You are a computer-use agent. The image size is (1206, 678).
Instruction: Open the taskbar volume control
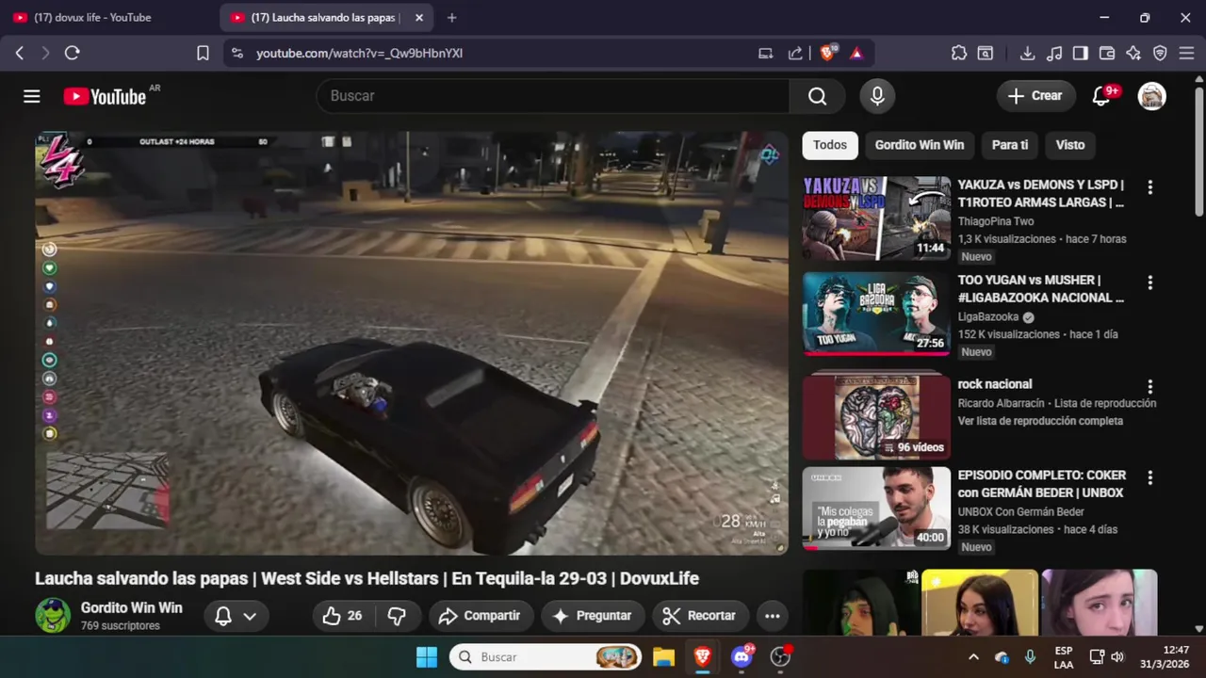pos(1117,657)
